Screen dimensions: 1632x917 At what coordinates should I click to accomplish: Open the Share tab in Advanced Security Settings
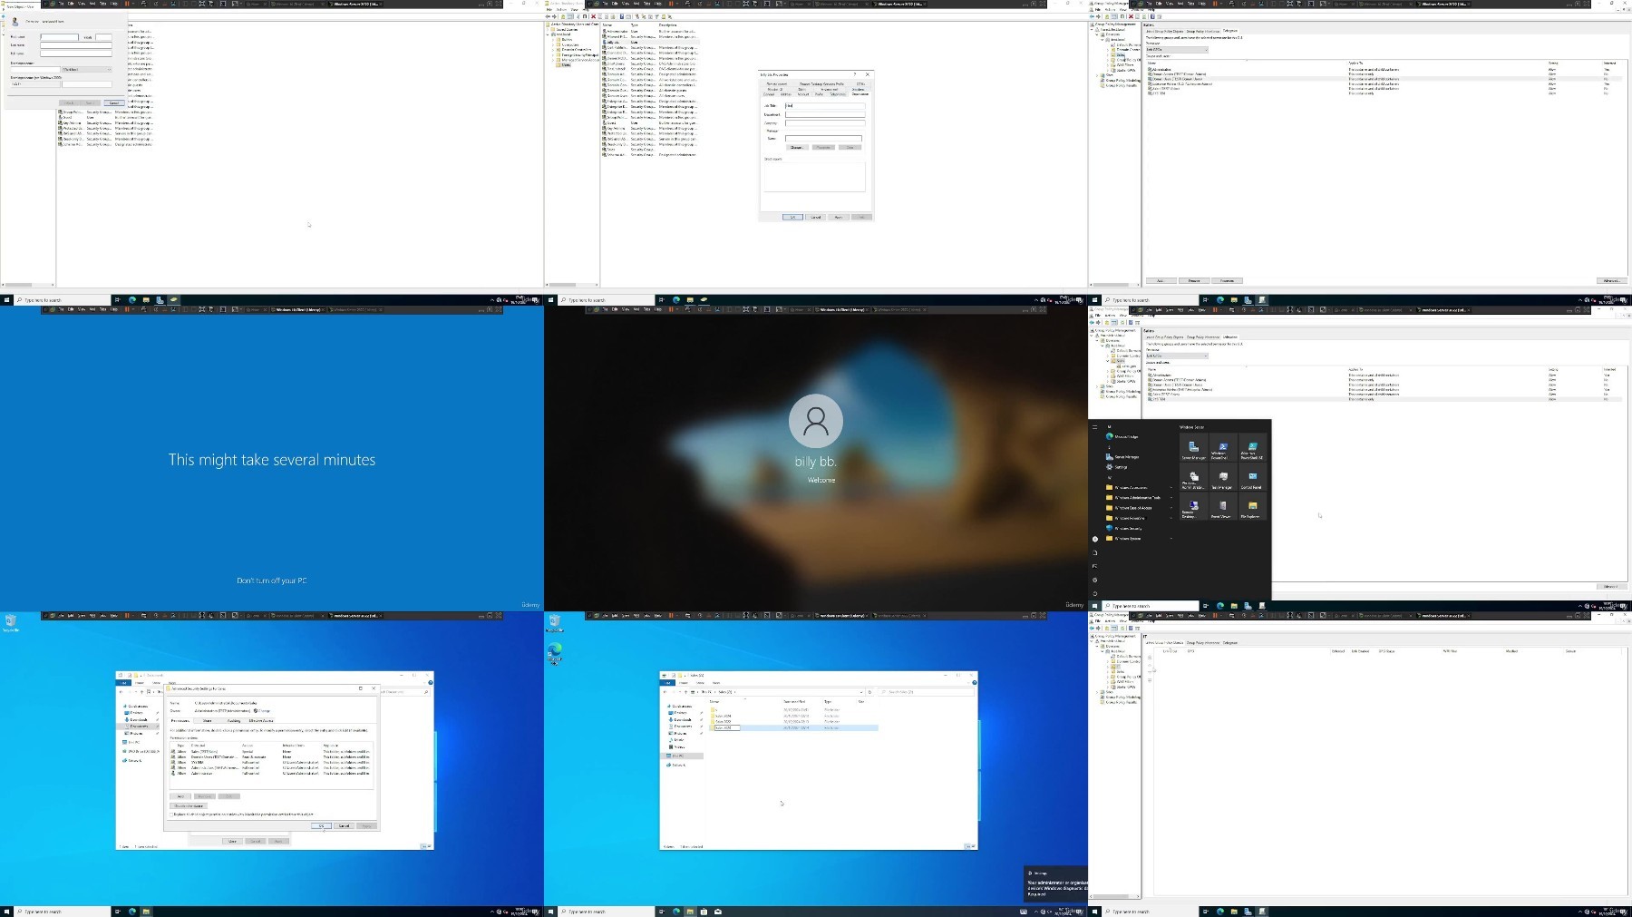tap(207, 720)
